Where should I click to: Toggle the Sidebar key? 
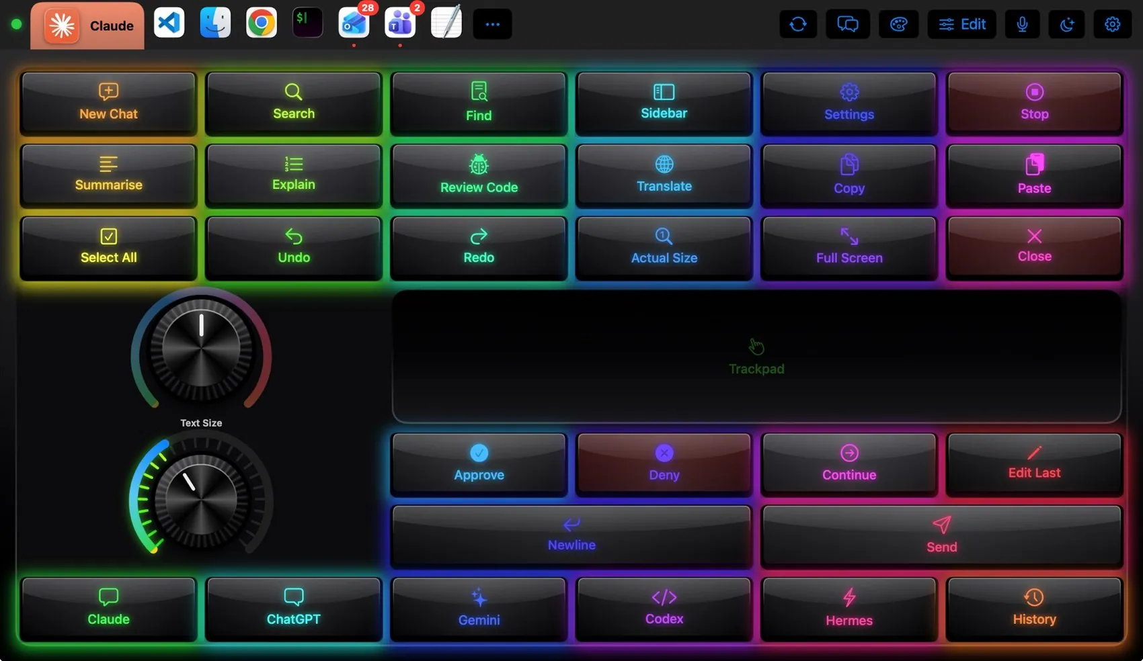click(x=664, y=103)
